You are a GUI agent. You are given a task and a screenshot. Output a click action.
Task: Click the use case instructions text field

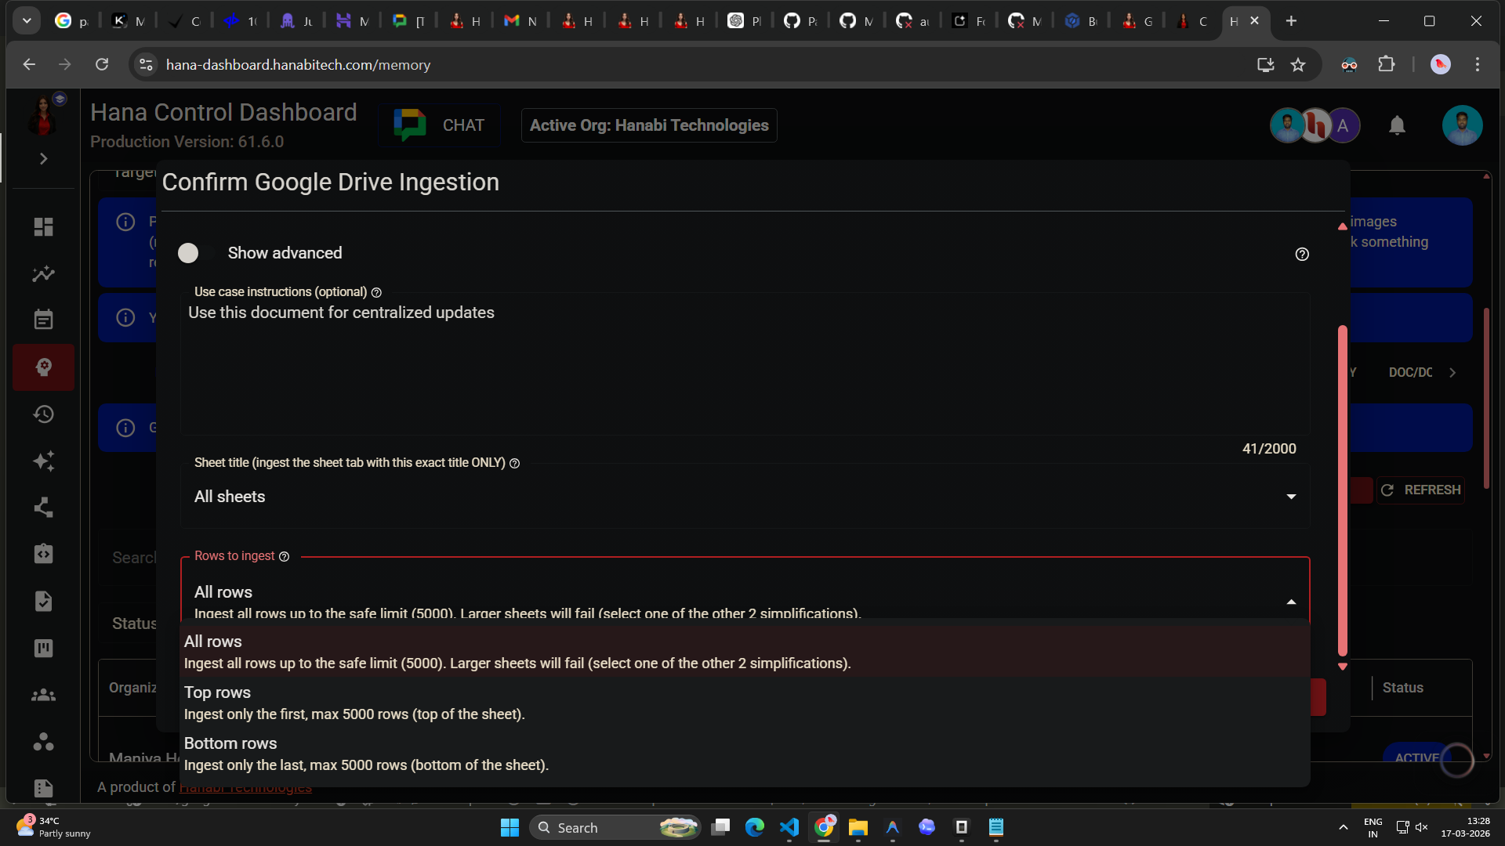(745, 360)
